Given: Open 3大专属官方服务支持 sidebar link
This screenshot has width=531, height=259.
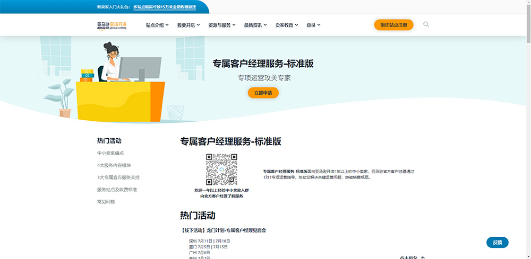Looking at the screenshot, I should (x=118, y=177).
